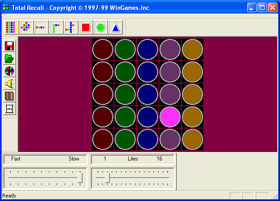The width and height of the screenshot is (280, 201).
Task: Click the split window pane icon
Action: coord(9,109)
